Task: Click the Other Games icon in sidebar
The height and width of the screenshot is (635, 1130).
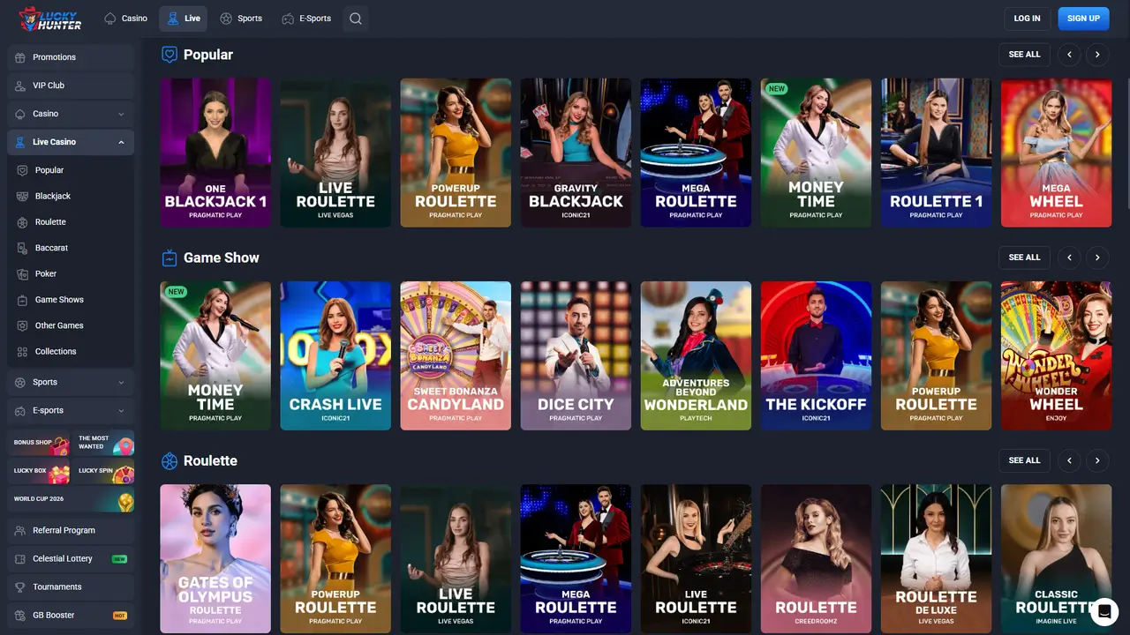Action: pyautogui.click(x=23, y=325)
